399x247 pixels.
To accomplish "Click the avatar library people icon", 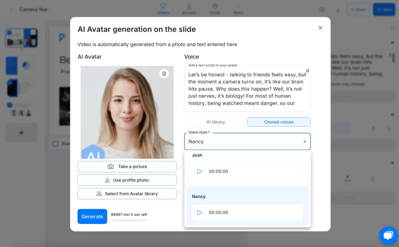I will [x=99, y=194].
